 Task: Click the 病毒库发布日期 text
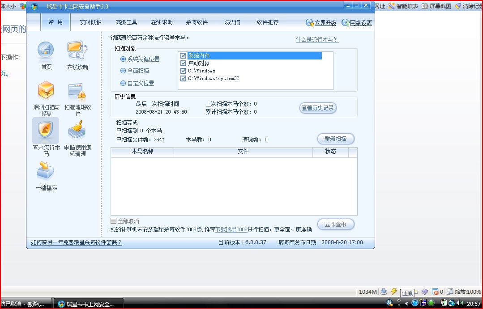[x=321, y=242]
